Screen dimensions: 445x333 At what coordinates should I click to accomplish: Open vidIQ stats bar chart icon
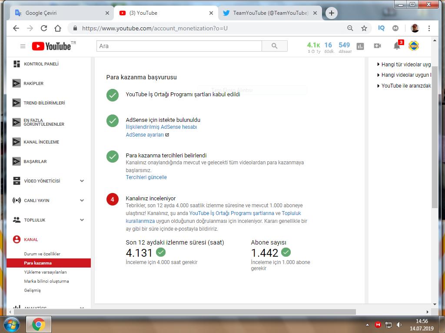[360, 46]
